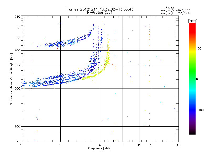Image resolution: width=210 pixels, height=158 pixels.
Task: Click the height axis tick "500"
Action: click(17, 38)
